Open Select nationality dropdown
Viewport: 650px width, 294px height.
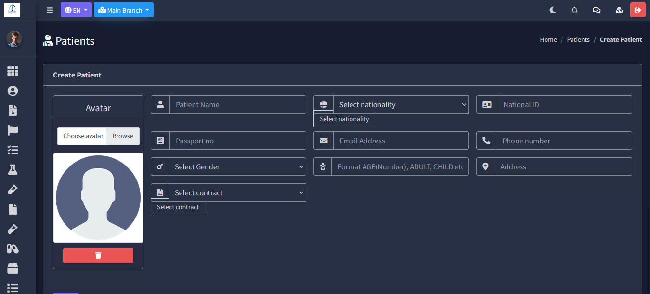pyautogui.click(x=401, y=105)
